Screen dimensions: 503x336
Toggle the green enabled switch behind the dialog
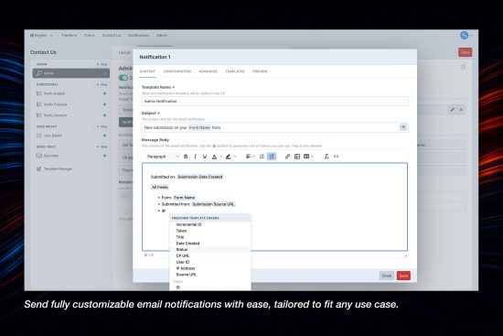123,78
